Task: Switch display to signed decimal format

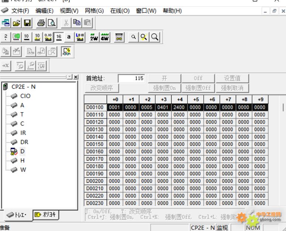Action: click(x=37, y=37)
